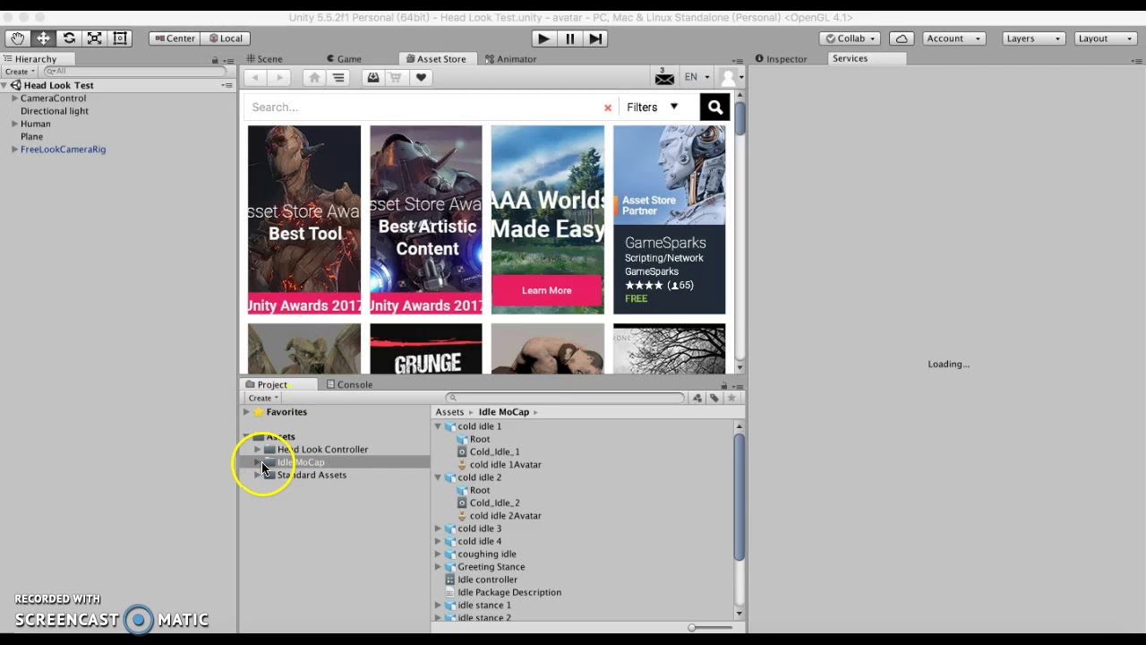Image resolution: width=1146 pixels, height=645 pixels.
Task: Select the Hand tool in toolbar
Action: tap(18, 39)
